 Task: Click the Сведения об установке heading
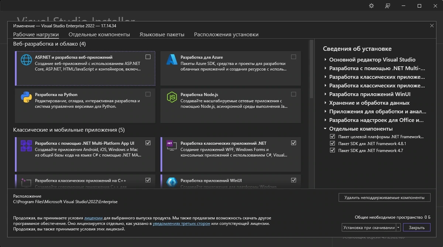(x=357, y=49)
